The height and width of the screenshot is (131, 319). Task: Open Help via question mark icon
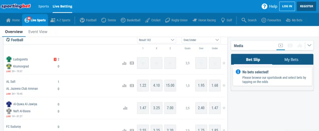264,6
